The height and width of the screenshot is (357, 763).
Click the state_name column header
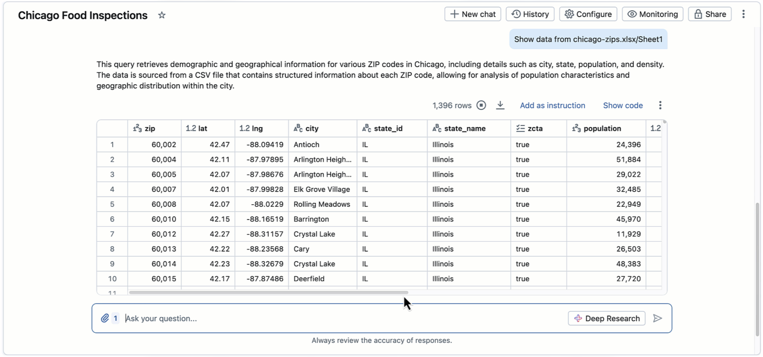(x=469, y=128)
